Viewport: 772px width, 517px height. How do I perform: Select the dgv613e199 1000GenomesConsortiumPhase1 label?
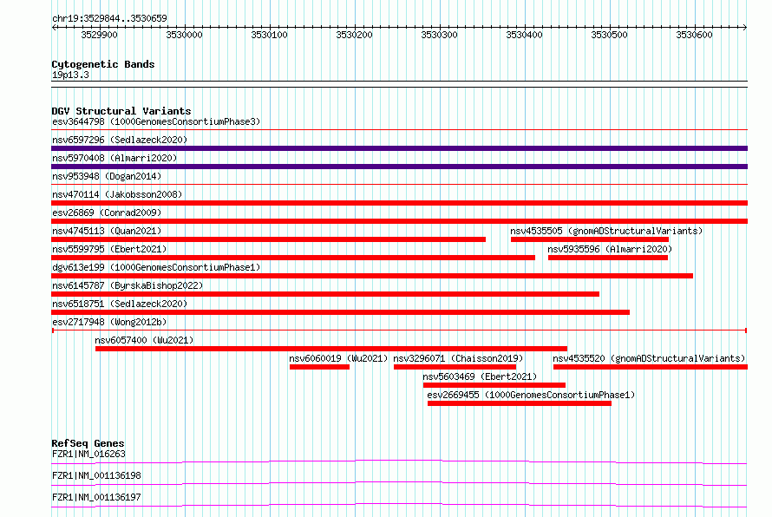coord(156,267)
